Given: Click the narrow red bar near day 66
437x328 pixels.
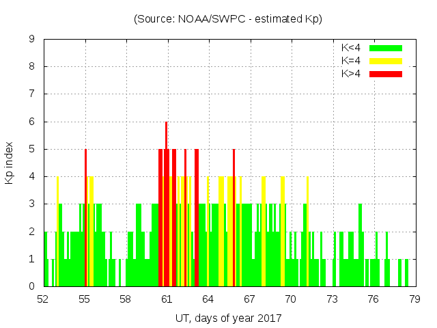Looking at the screenshot, I should [x=234, y=219].
